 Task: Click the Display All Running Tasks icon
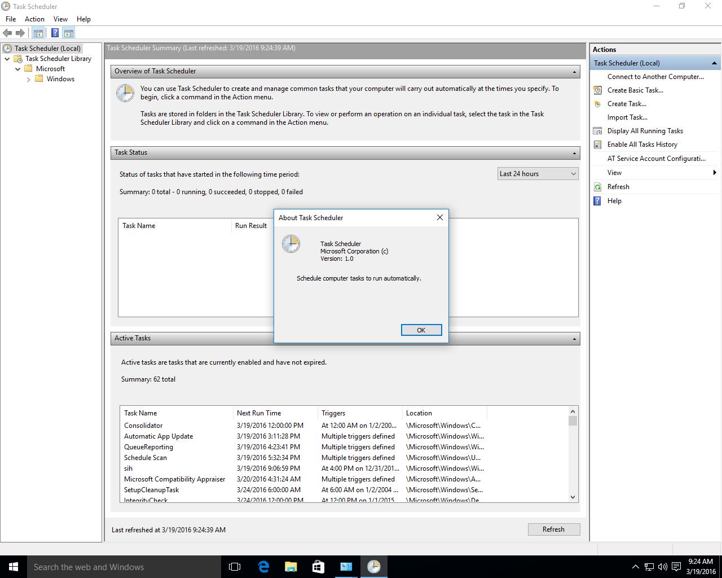click(597, 131)
